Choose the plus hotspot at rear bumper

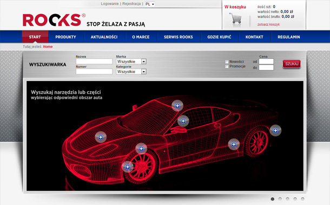click(275, 131)
